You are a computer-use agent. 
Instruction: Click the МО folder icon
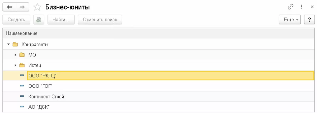[22, 55]
